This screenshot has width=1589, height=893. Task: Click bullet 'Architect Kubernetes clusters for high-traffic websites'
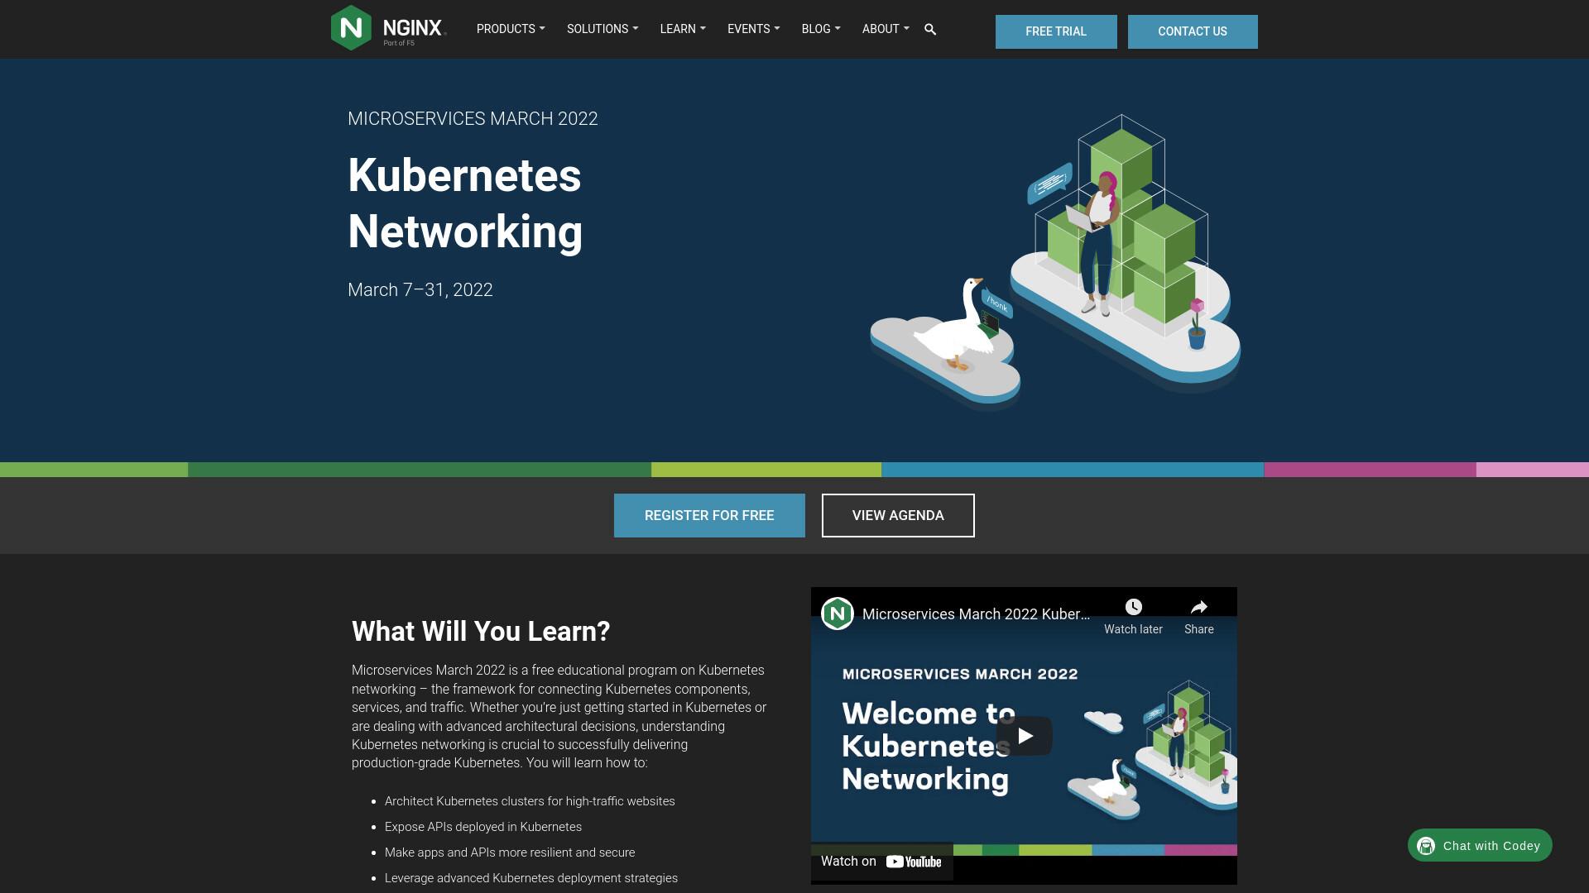[x=530, y=801]
